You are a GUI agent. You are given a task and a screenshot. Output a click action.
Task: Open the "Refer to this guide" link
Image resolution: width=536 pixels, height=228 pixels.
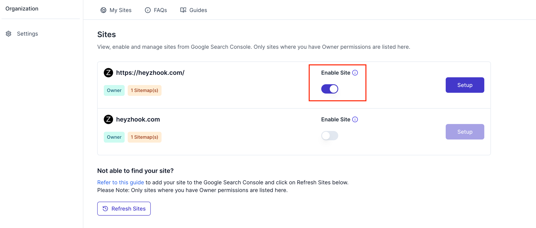[120, 182]
